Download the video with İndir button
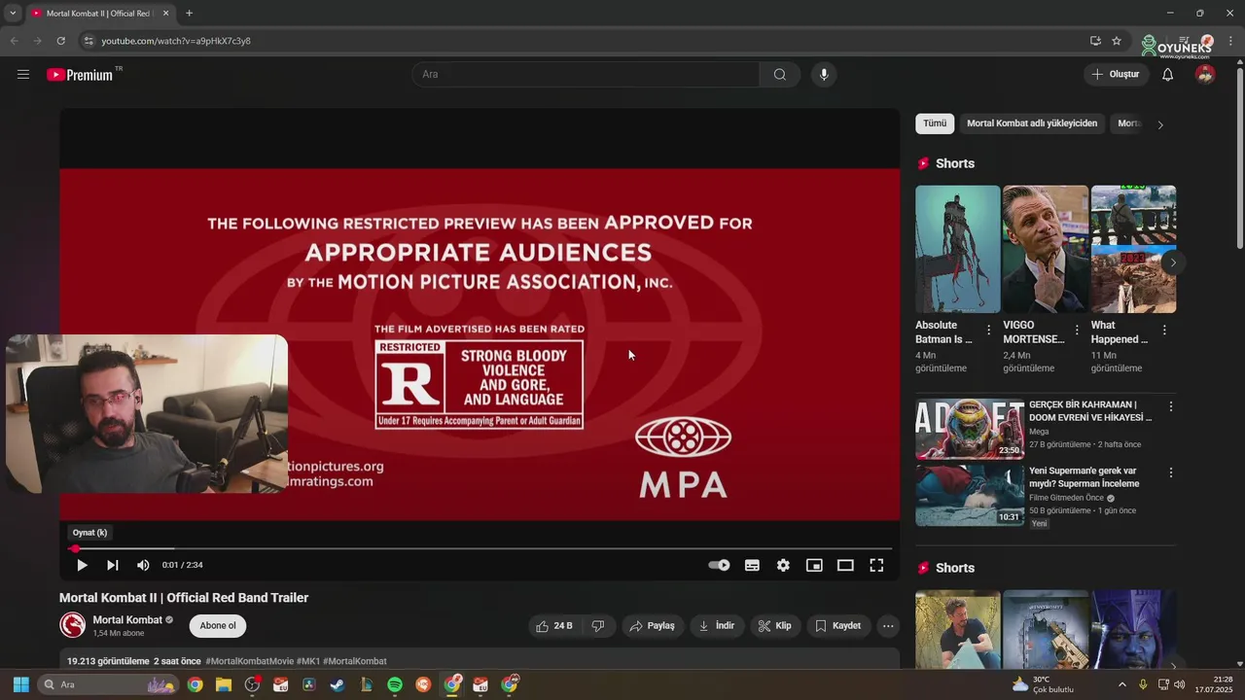The height and width of the screenshot is (700, 1245). click(x=717, y=626)
